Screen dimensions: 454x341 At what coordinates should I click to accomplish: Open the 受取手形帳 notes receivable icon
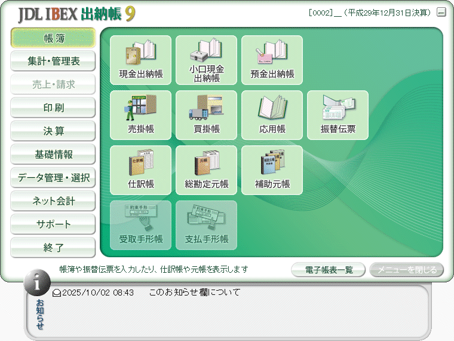point(141,226)
